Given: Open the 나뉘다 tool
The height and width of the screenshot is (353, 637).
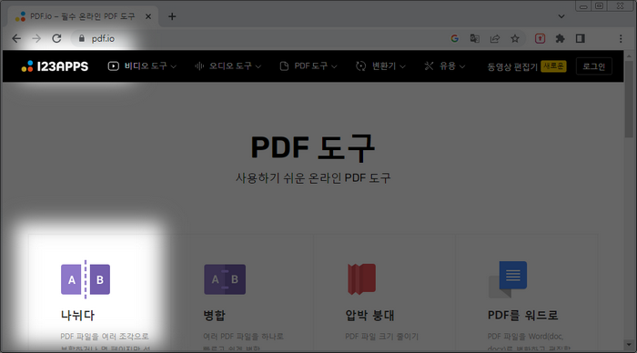Looking at the screenshot, I should click(77, 315).
